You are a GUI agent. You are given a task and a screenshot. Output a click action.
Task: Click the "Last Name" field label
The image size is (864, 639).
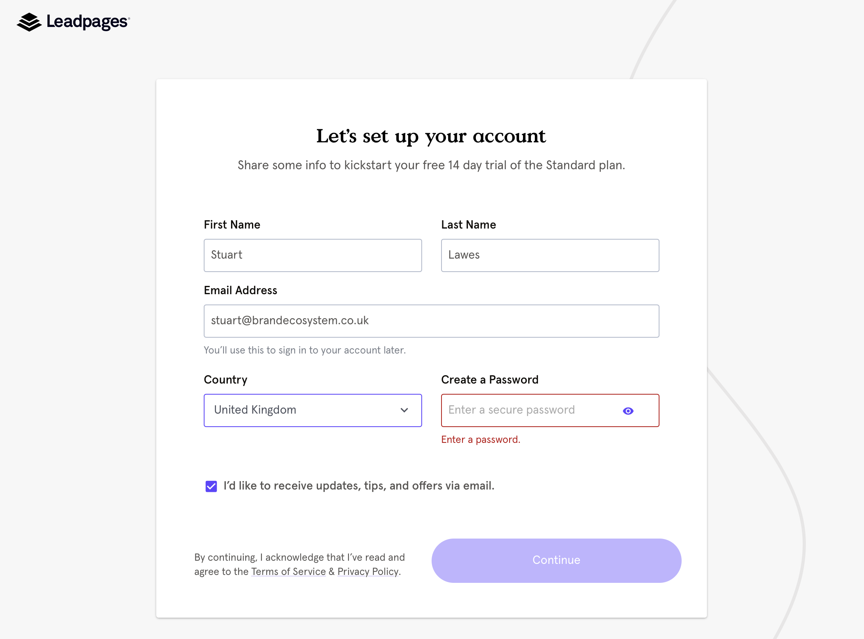[x=468, y=225]
